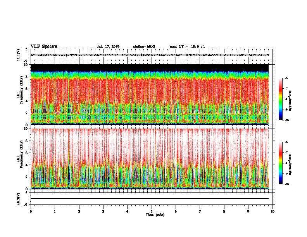Click the "-10" label on ch.2 color scale
Screen dimensions: 307x237
click(287, 184)
